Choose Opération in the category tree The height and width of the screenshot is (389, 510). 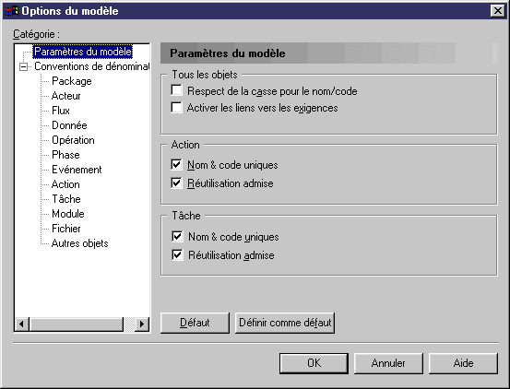(73, 140)
